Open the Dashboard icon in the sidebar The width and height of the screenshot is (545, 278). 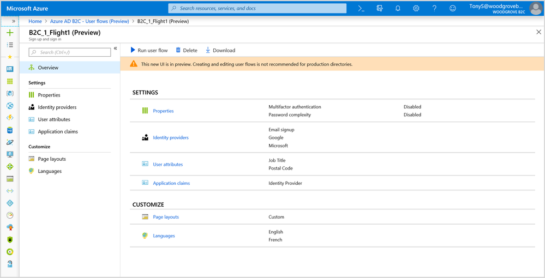(10, 69)
